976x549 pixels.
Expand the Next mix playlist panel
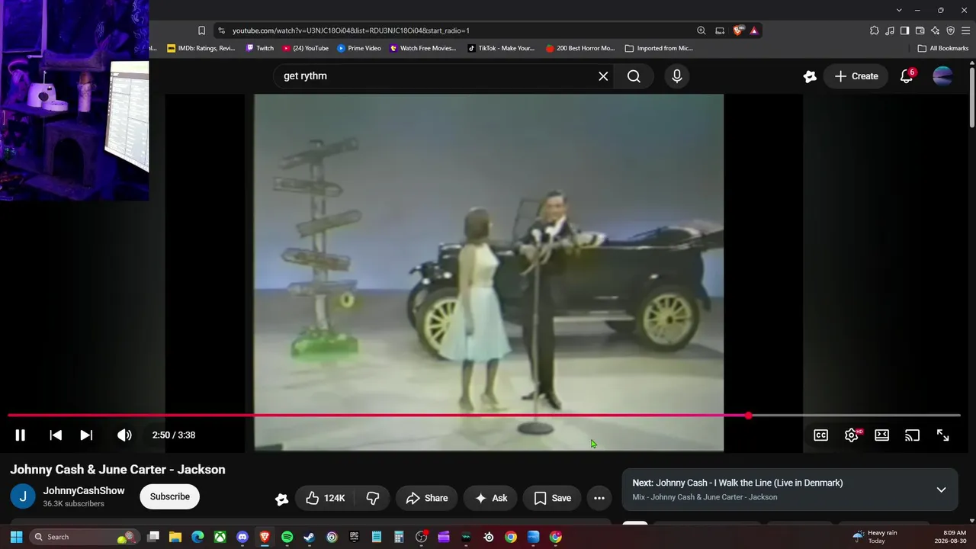pos(941,490)
